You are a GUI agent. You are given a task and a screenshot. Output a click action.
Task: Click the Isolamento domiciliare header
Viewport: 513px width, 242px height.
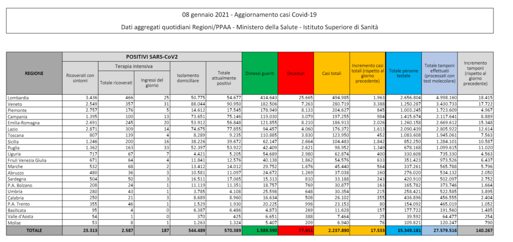(188, 78)
